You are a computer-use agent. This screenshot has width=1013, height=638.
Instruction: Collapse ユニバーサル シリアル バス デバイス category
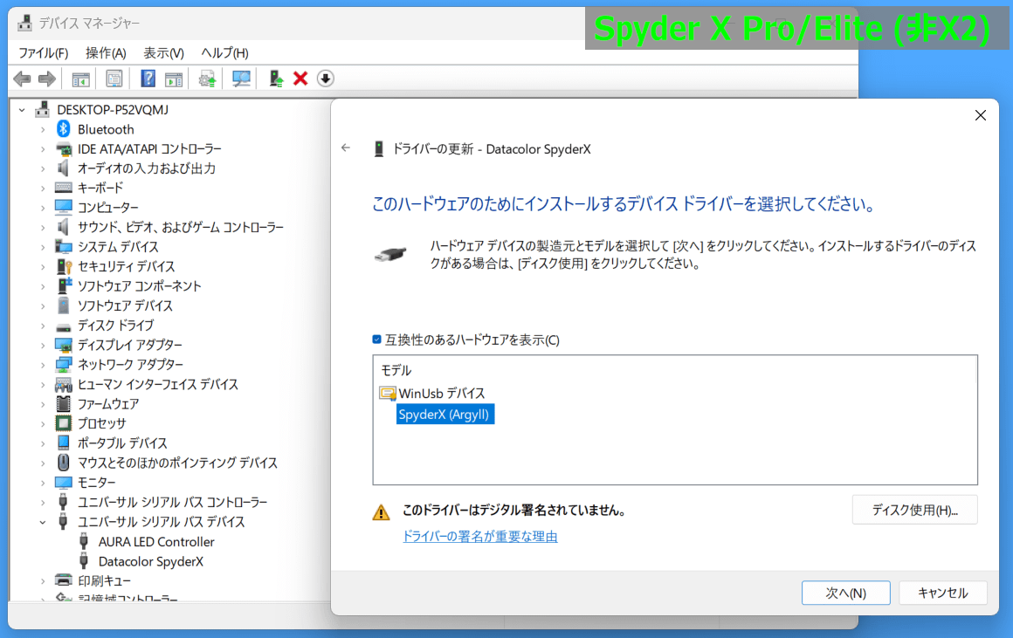coord(43,522)
